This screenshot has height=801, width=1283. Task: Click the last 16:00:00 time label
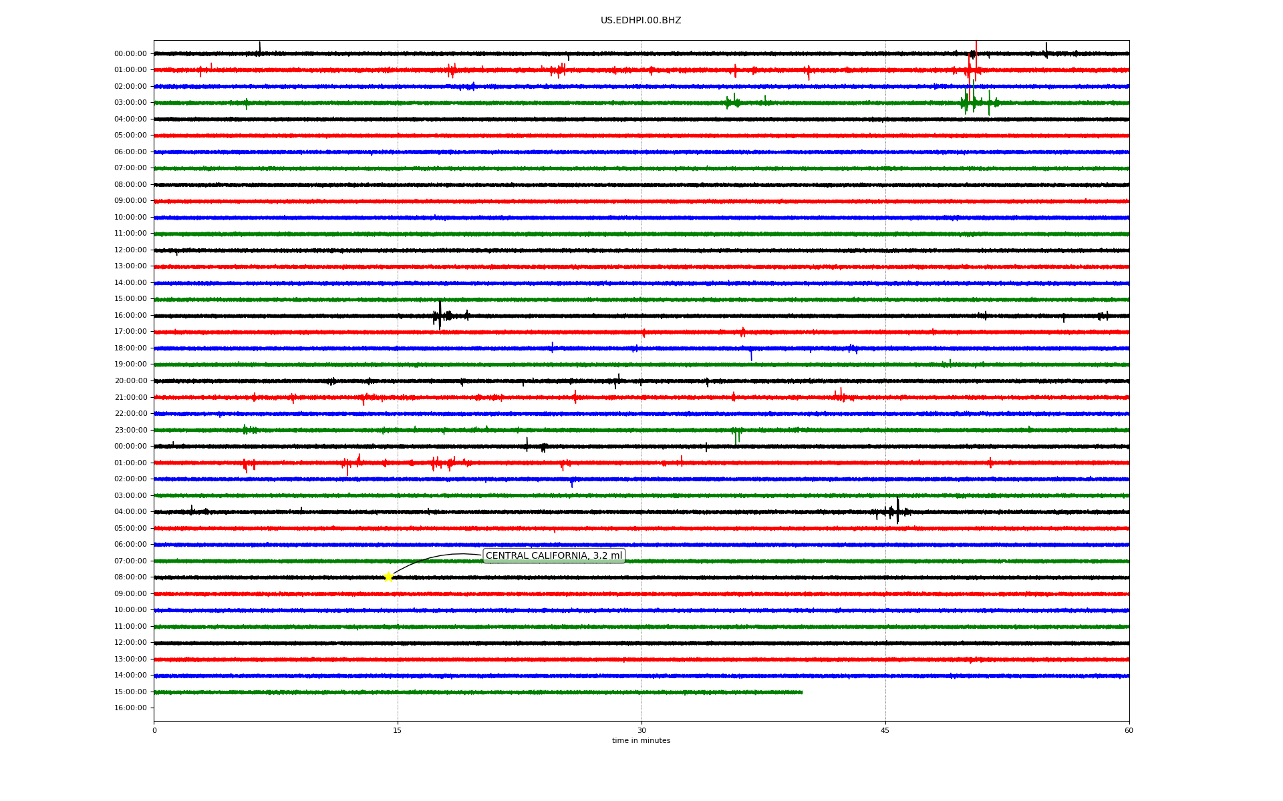click(x=130, y=708)
